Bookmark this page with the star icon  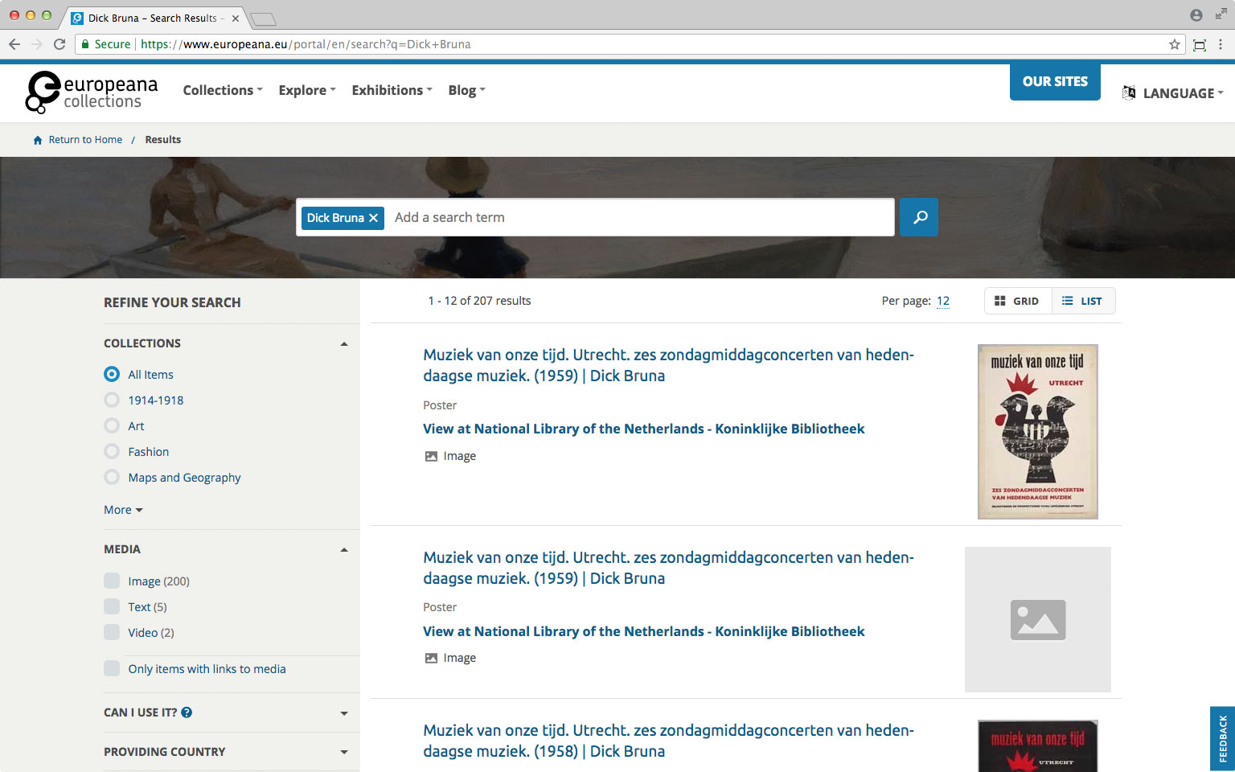click(1175, 44)
